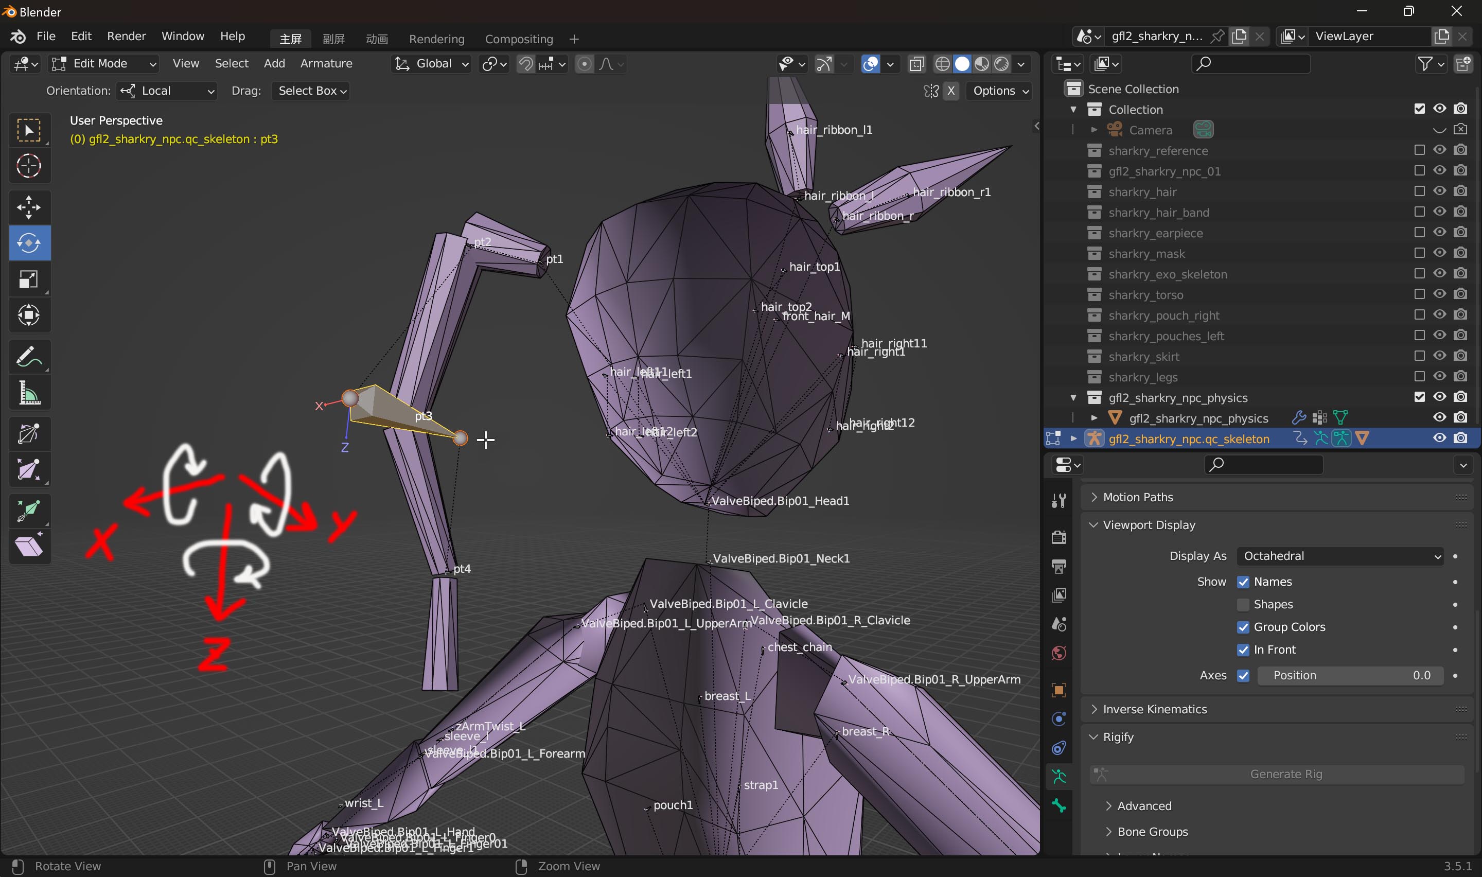The height and width of the screenshot is (877, 1482).
Task: Open Bone properties tab
Action: [x=1058, y=805]
